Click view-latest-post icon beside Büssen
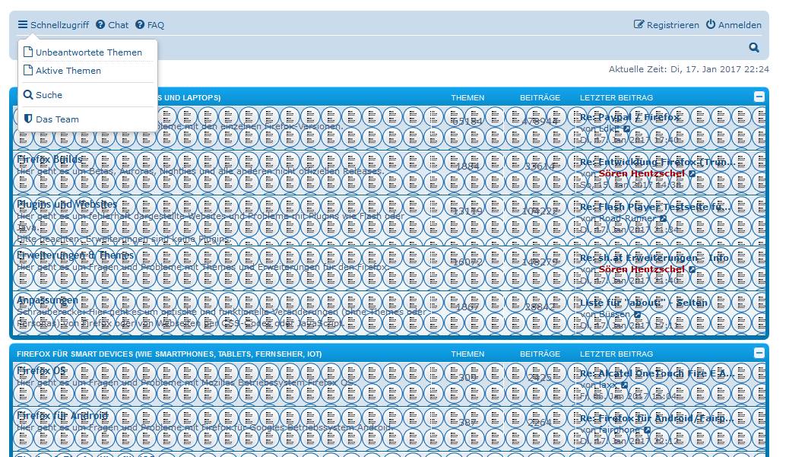 click(638, 315)
